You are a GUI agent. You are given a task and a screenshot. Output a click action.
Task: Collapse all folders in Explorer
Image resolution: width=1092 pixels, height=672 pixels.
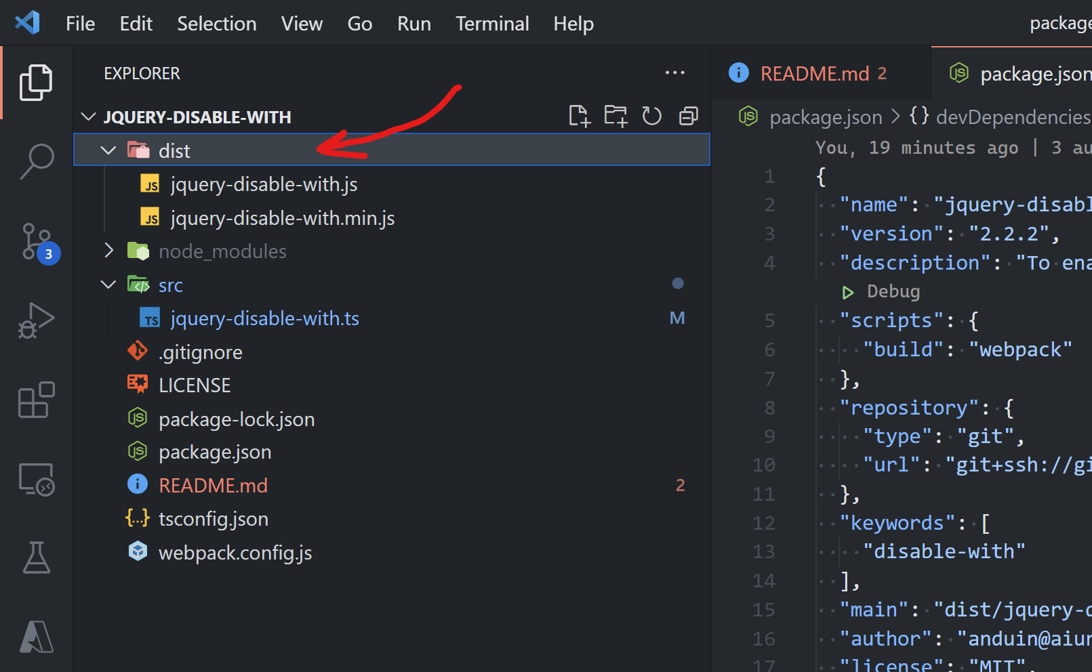click(688, 117)
